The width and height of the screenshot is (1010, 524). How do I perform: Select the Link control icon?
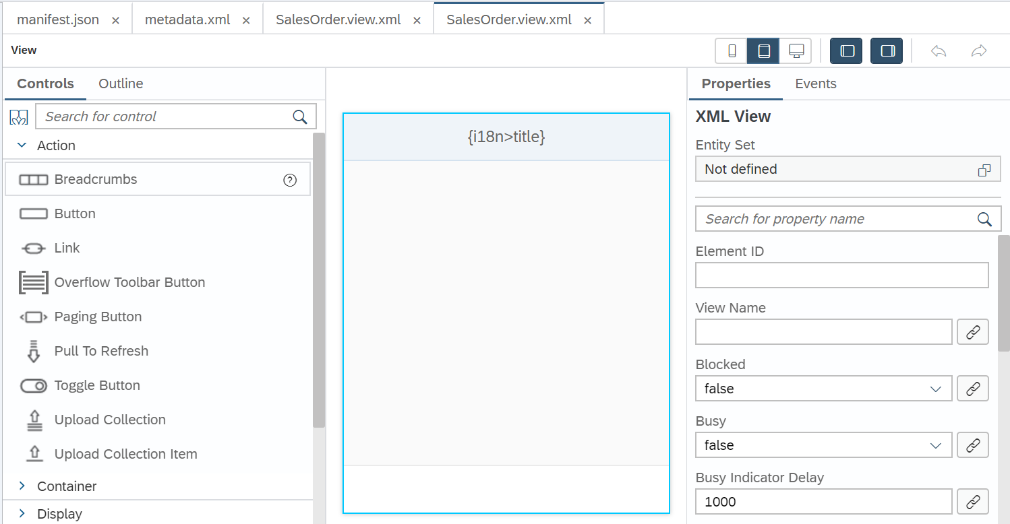[34, 248]
